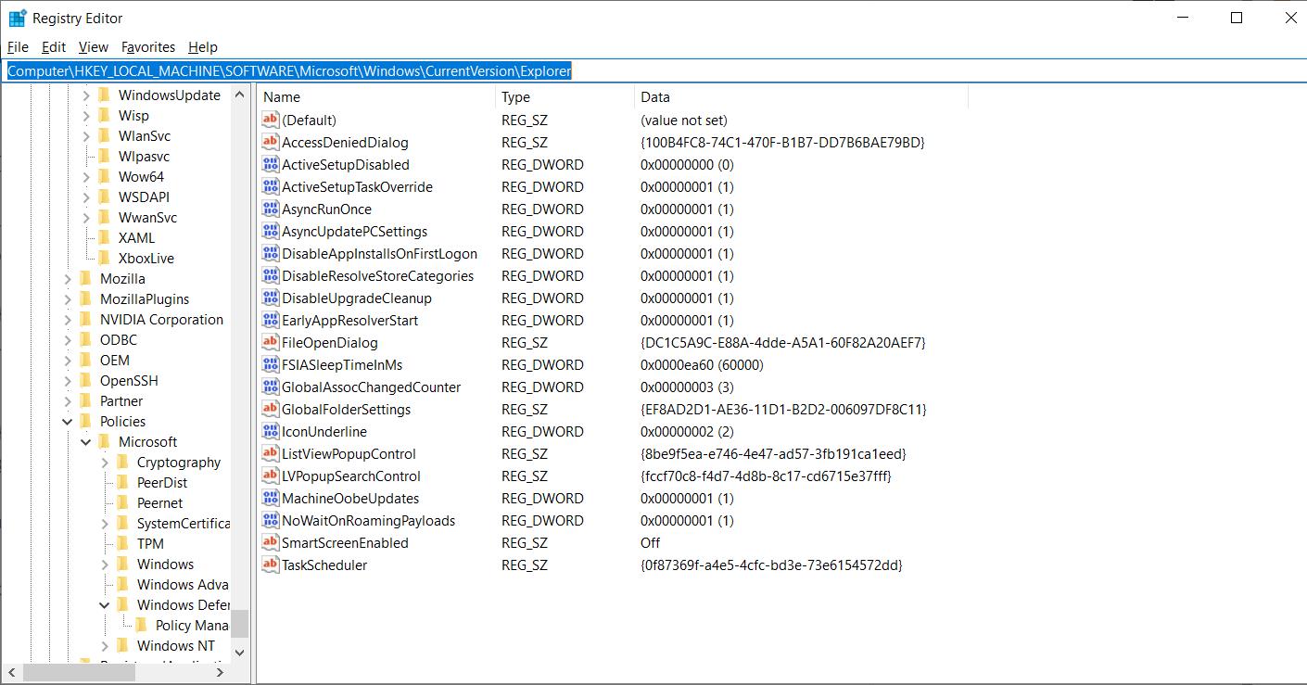Select the ActiveSetupDisabled DWORD value icon
The height and width of the screenshot is (685, 1307).
[270, 164]
